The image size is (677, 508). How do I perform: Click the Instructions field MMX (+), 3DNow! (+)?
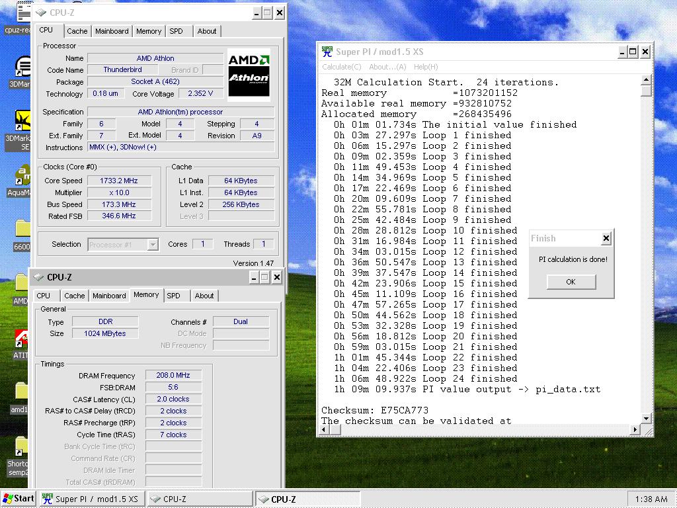click(180, 147)
